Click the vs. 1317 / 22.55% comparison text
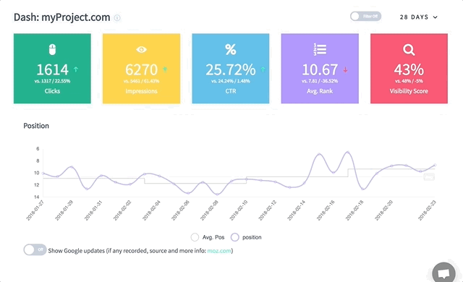The height and width of the screenshot is (282, 463). coord(52,81)
